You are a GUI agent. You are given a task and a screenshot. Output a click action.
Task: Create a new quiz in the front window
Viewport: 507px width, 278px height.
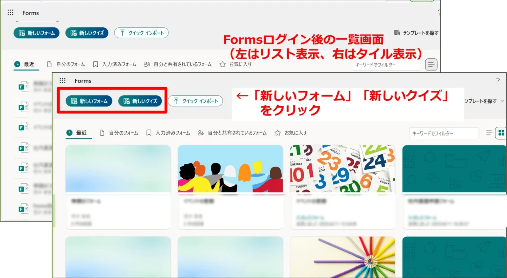pos(140,101)
